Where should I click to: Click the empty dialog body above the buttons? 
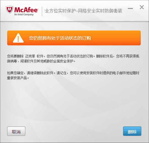74,103
